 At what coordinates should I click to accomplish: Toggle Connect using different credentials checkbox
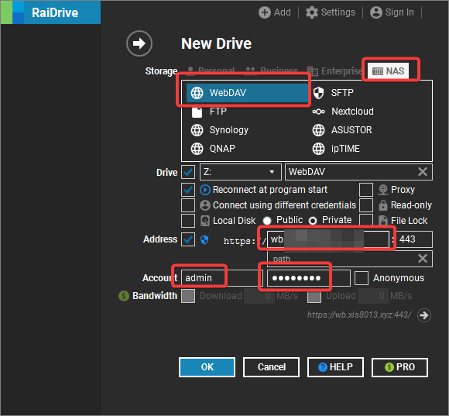click(x=188, y=205)
